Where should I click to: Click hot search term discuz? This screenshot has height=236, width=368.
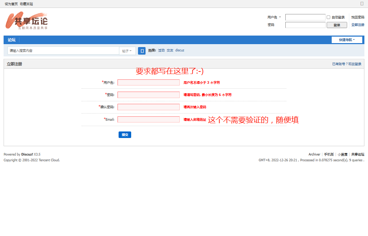pos(180,50)
